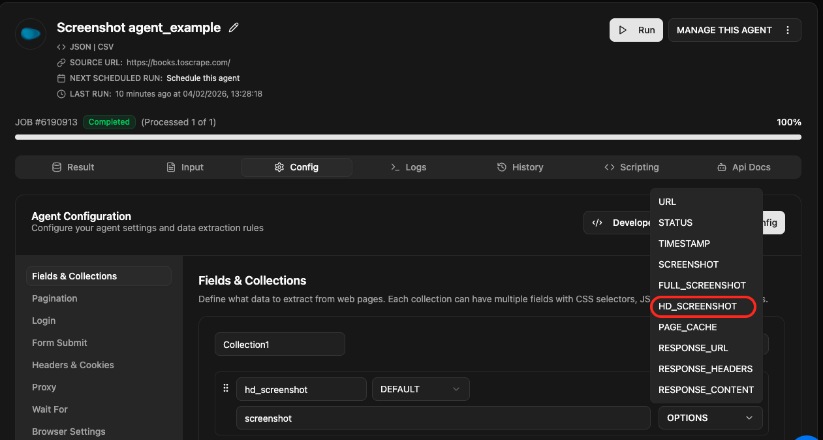Screen dimensions: 823x440
Task: Open the three-dot menu beside Manage This Agent
Action: tap(788, 30)
